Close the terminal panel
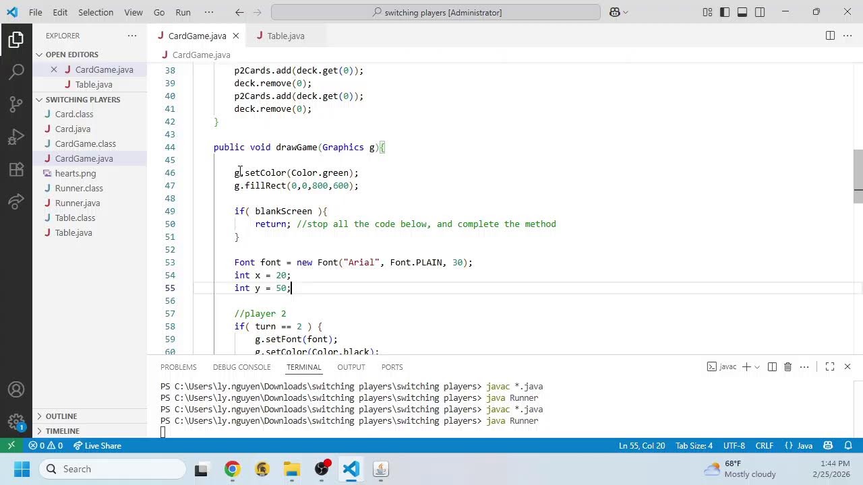 (x=847, y=367)
